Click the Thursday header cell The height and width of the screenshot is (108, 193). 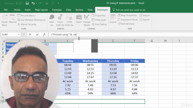[113, 61]
